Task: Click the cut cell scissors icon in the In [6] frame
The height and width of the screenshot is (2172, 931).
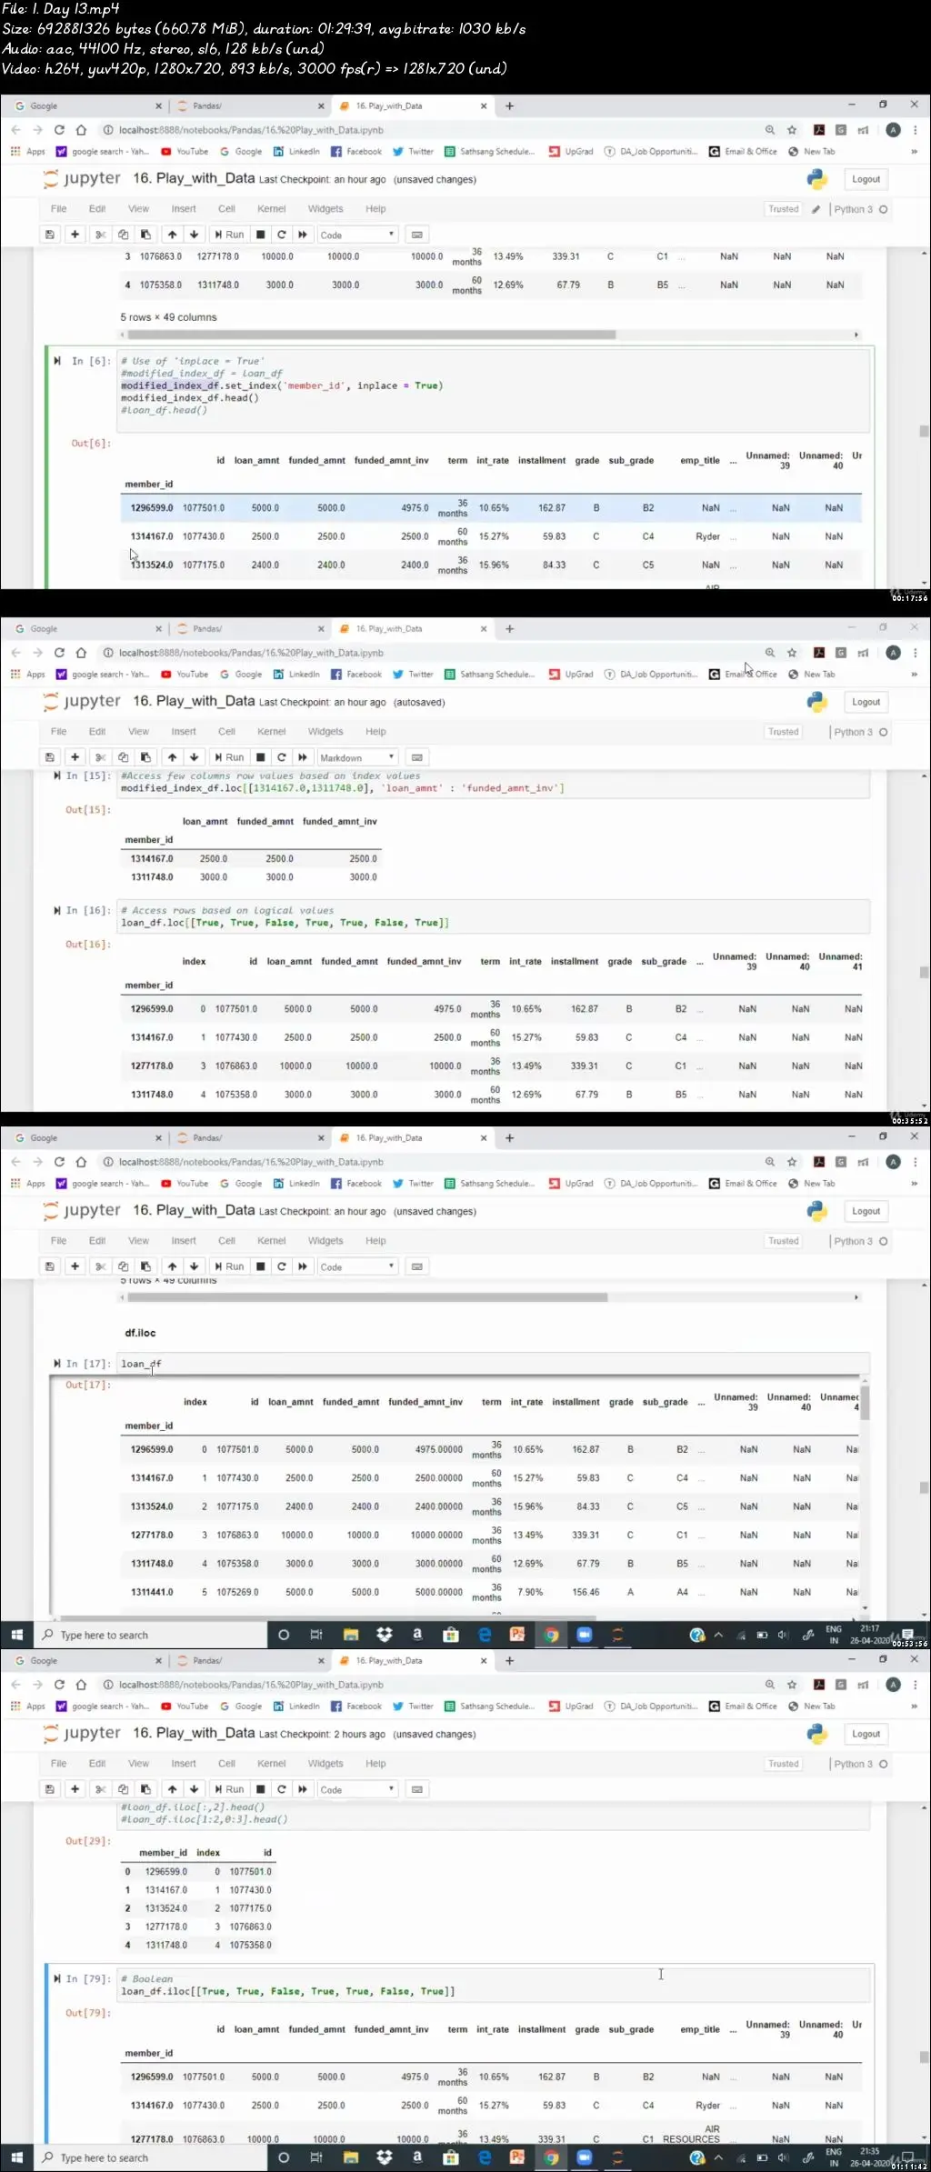Action: 101,235
